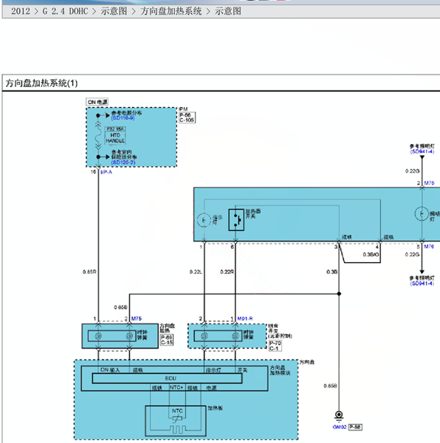Click the F32 15A fuse label

pos(115,129)
